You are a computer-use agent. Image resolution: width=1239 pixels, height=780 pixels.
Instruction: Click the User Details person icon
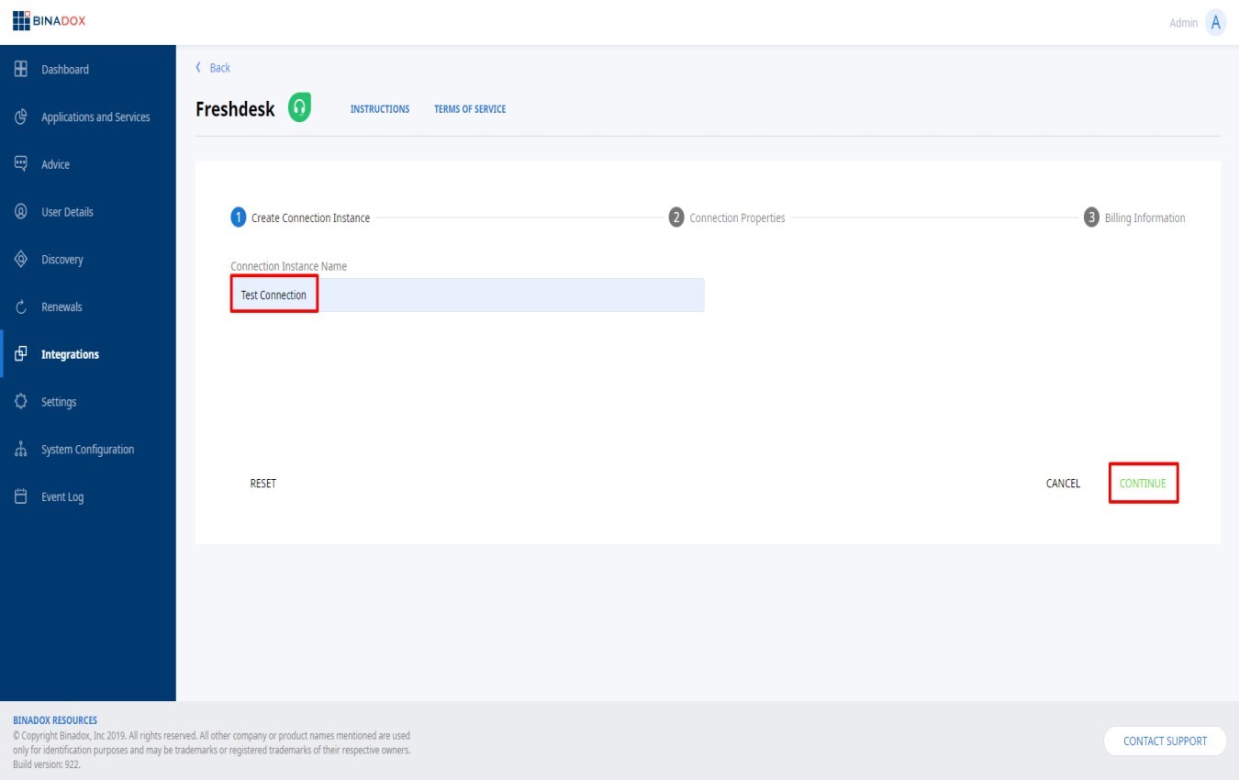[x=21, y=211]
